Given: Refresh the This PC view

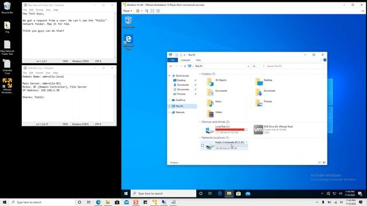Looking at the screenshot, I should (254, 66).
